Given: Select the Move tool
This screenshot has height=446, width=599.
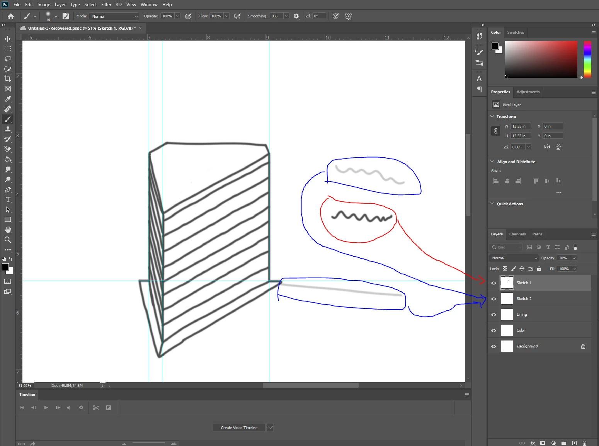Looking at the screenshot, I should coord(8,39).
